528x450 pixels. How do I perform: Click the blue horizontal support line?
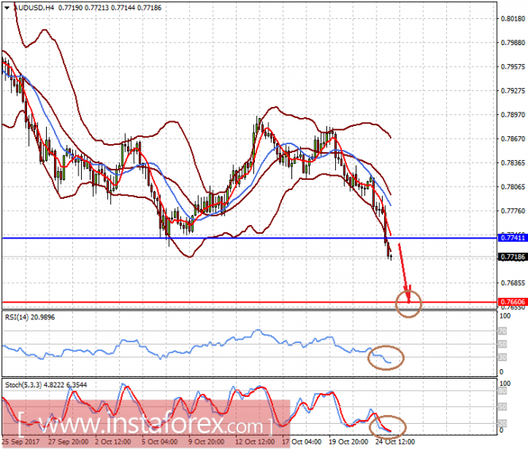click(238, 238)
